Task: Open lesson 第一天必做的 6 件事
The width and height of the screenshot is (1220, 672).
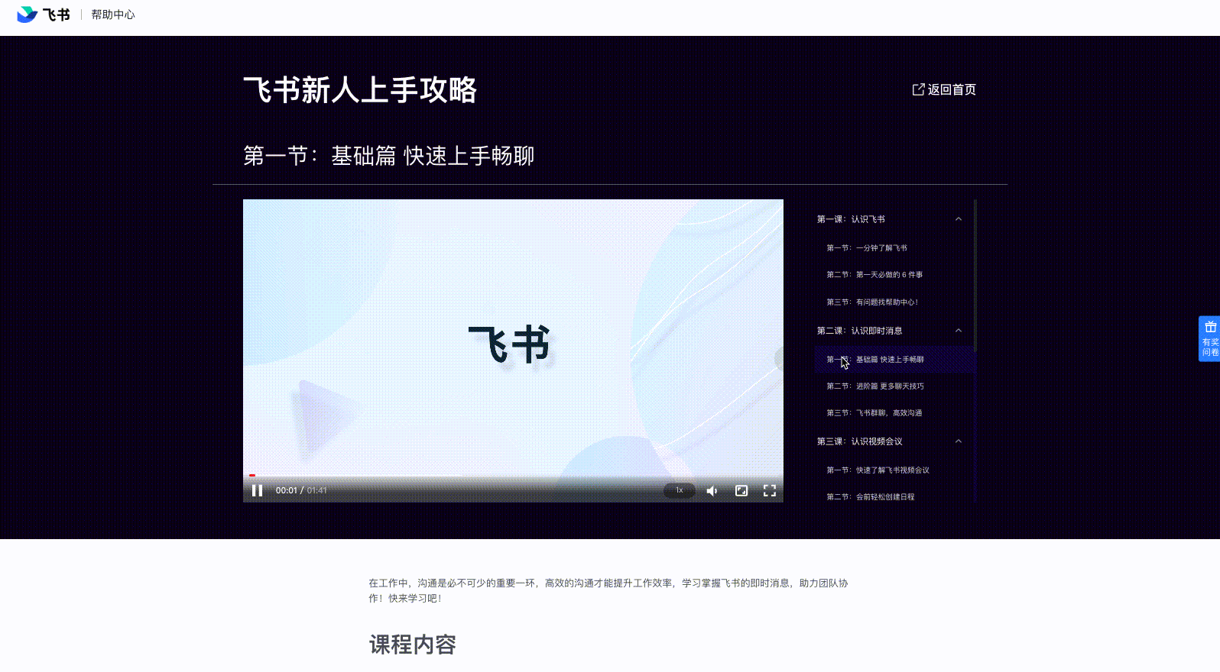Action: click(874, 275)
